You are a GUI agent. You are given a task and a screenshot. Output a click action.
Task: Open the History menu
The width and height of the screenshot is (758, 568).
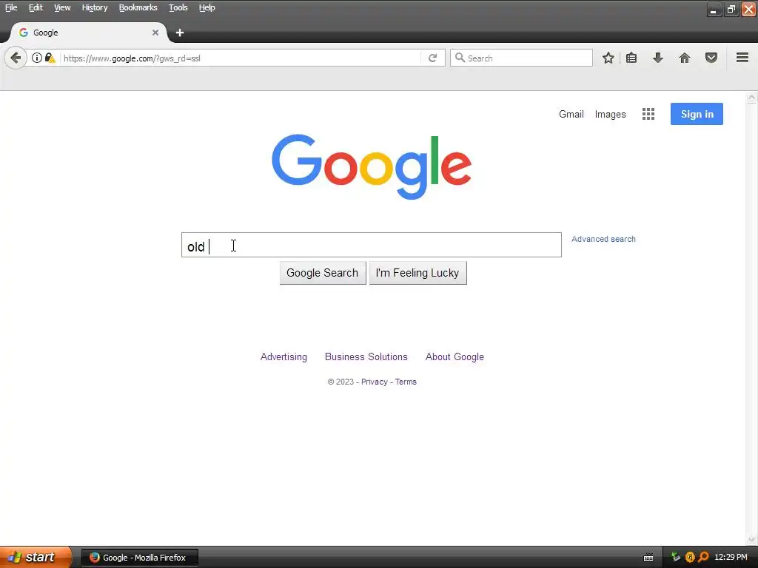click(95, 7)
